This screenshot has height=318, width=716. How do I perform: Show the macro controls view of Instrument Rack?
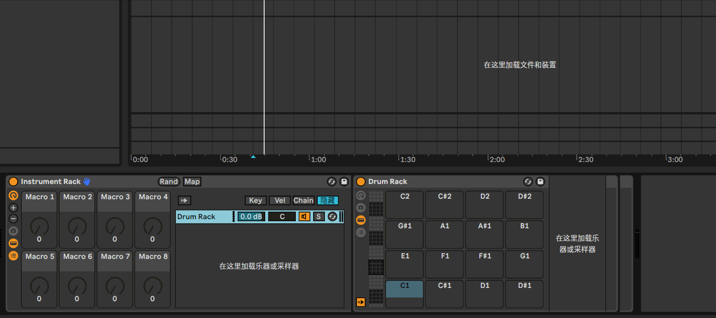(x=13, y=243)
